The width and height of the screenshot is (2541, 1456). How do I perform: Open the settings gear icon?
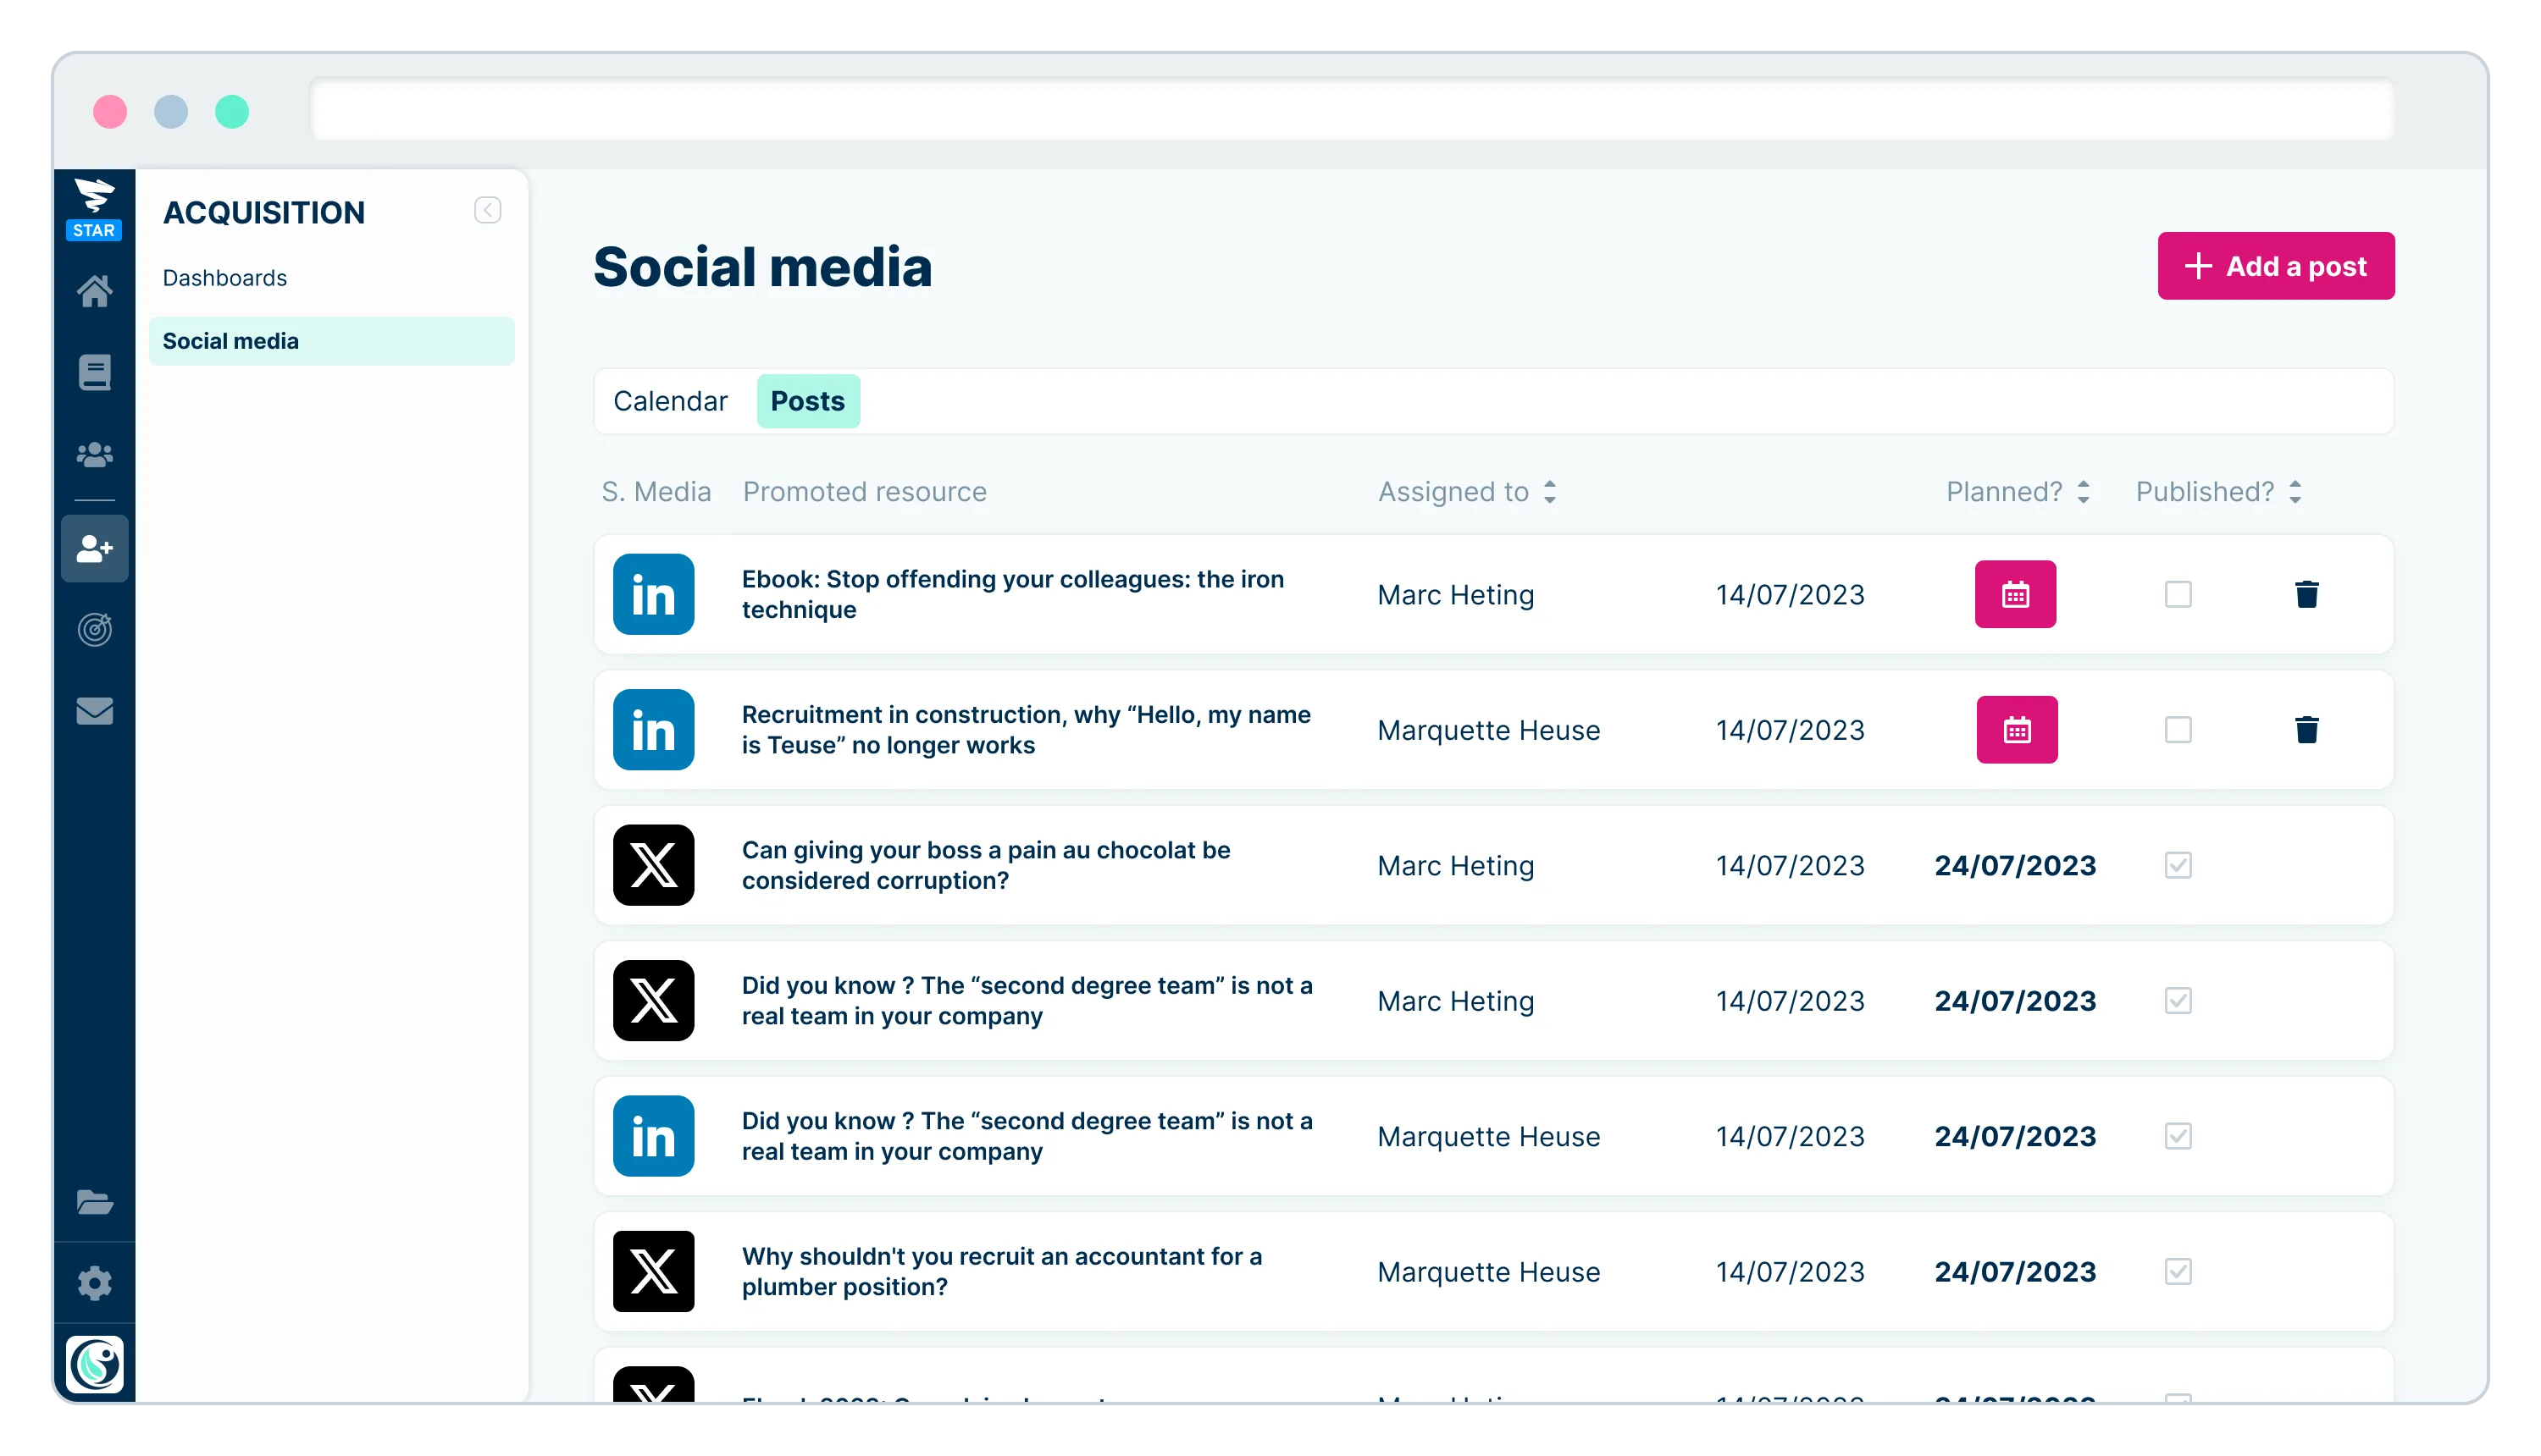94,1283
